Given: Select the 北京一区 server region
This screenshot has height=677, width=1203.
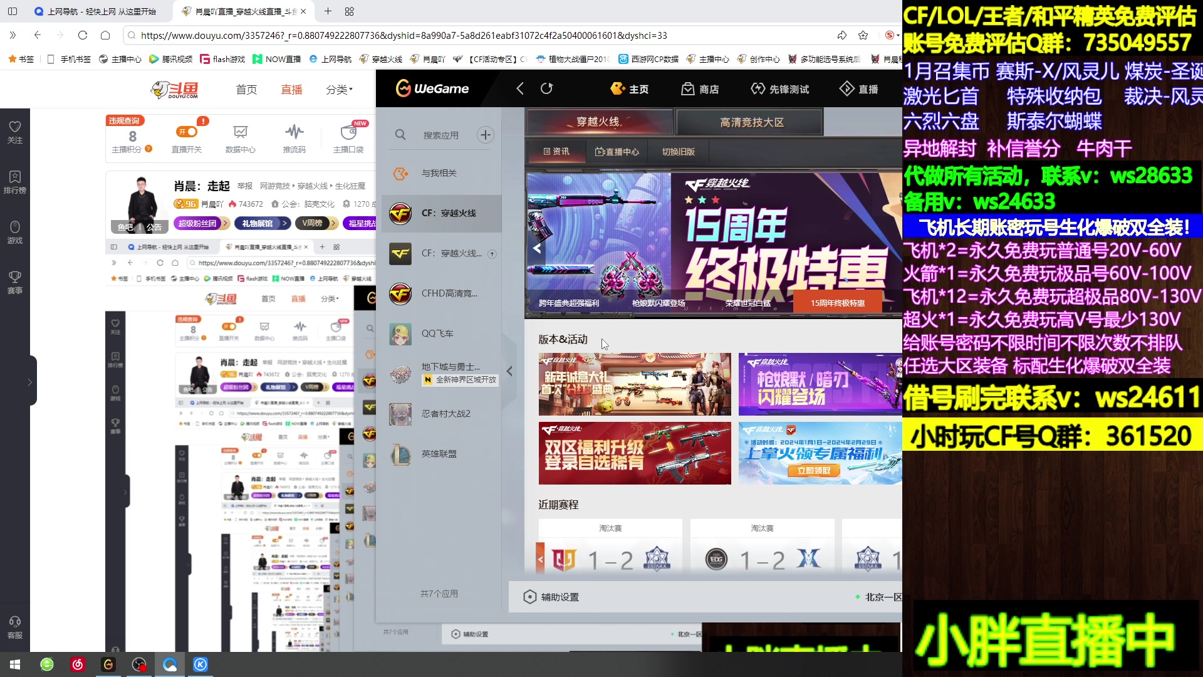Looking at the screenshot, I should coord(879,597).
